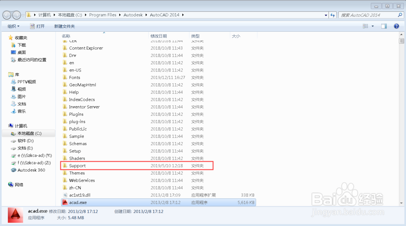Select the Plugins folder name

(76, 114)
